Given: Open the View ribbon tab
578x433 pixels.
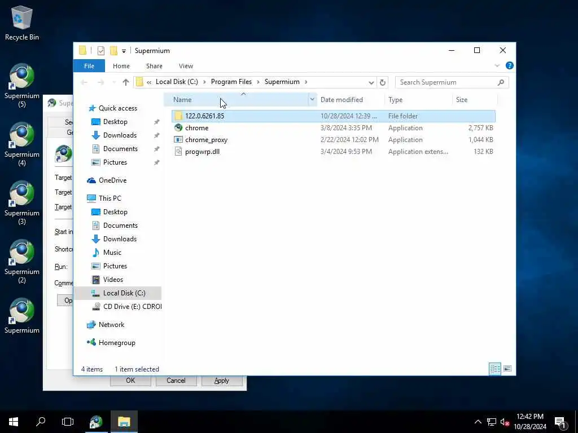Looking at the screenshot, I should tap(186, 66).
